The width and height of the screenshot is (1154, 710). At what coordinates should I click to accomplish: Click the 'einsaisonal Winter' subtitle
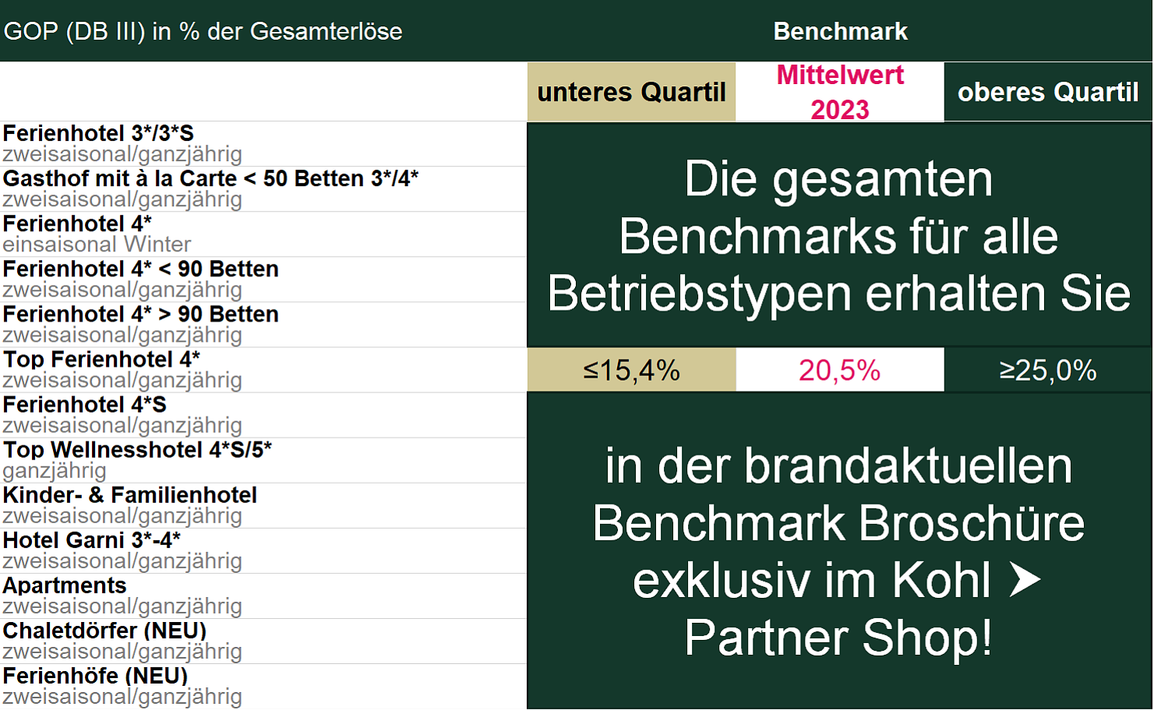pyautogui.click(x=97, y=244)
